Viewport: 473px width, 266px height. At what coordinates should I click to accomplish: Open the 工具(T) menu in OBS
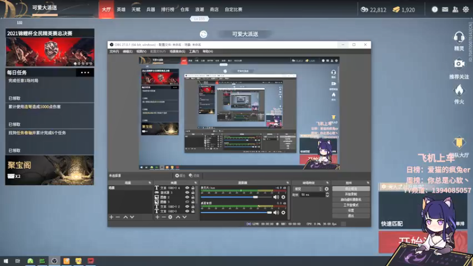[x=194, y=51]
